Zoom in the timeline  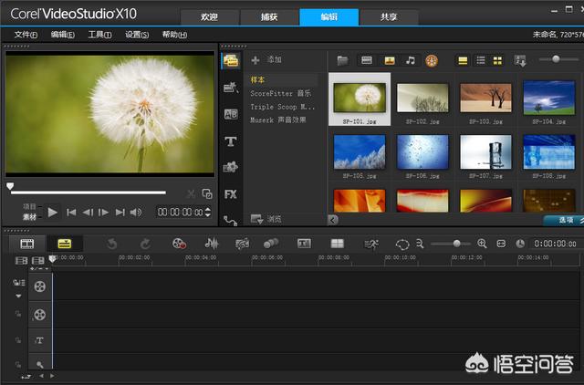click(x=482, y=244)
